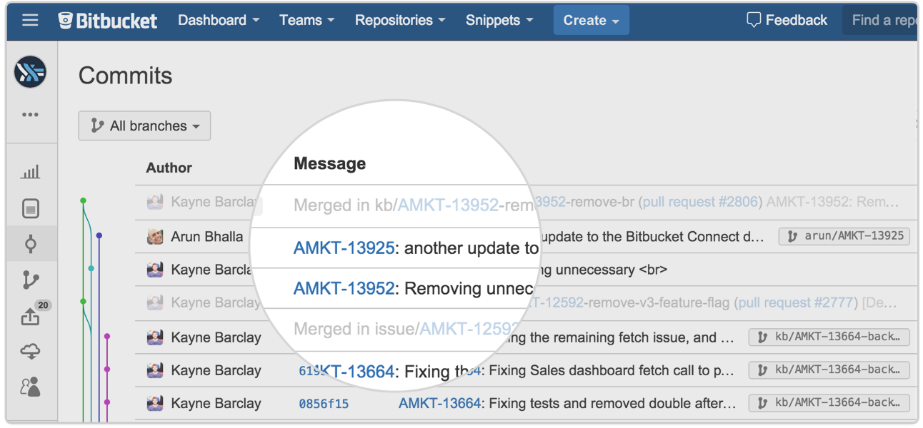Screen dimensions: 923x428
Task: Open the Dashboard menu
Action: coord(219,20)
